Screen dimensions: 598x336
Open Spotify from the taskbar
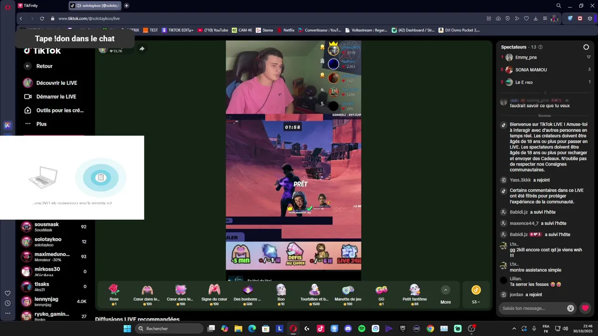coord(362,329)
